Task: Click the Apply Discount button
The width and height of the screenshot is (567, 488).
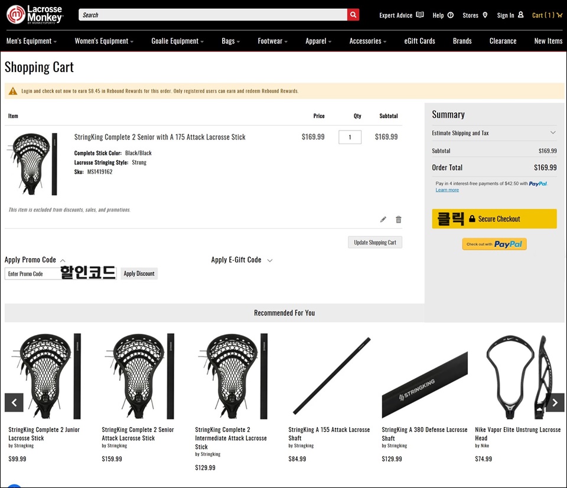Action: (139, 274)
